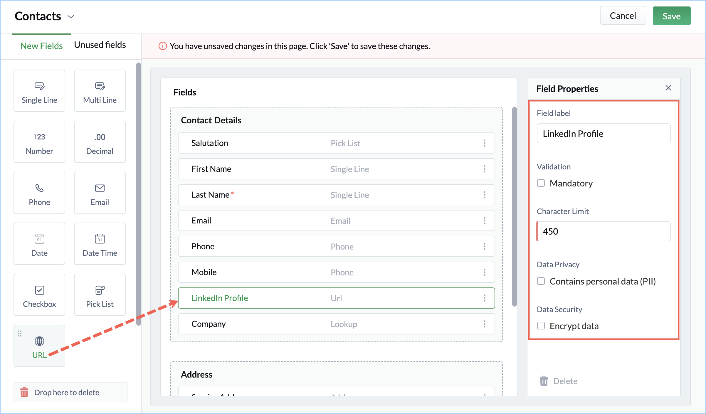Click the Cancel button
The height and width of the screenshot is (414, 706).
pyautogui.click(x=623, y=16)
